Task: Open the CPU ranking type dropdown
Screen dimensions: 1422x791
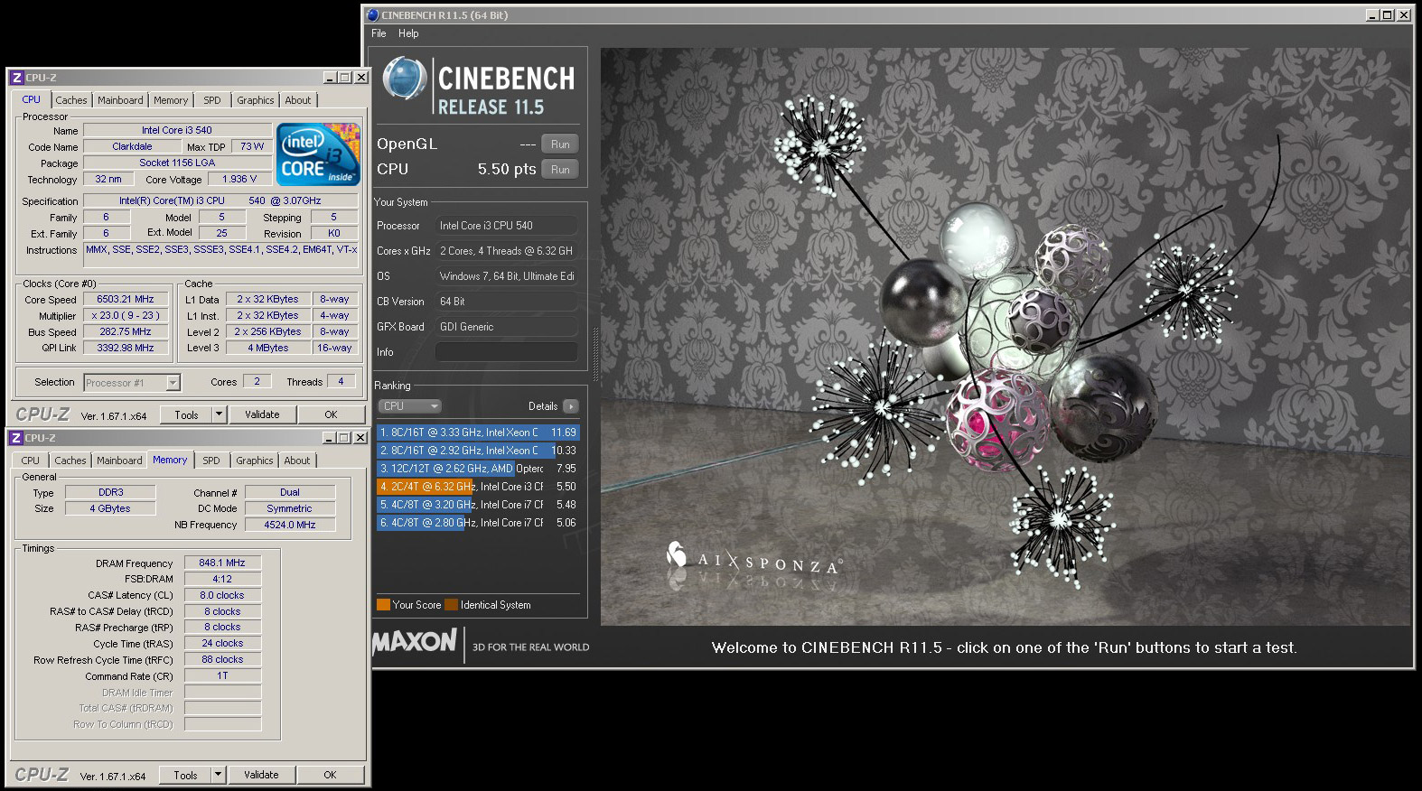Action: (x=409, y=406)
